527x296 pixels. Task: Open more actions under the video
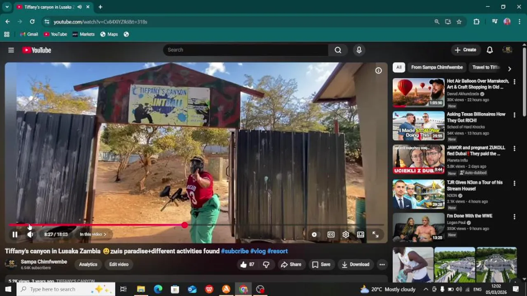(x=382, y=264)
